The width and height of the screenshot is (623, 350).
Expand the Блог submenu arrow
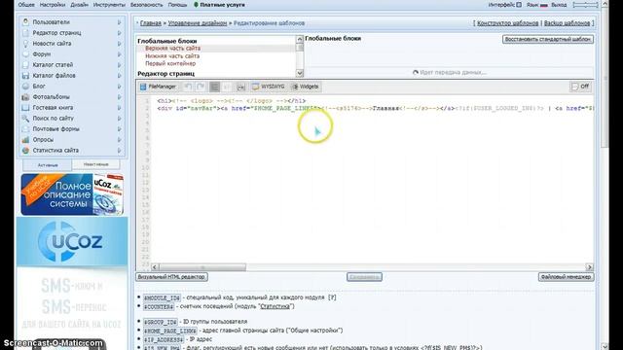pos(119,87)
